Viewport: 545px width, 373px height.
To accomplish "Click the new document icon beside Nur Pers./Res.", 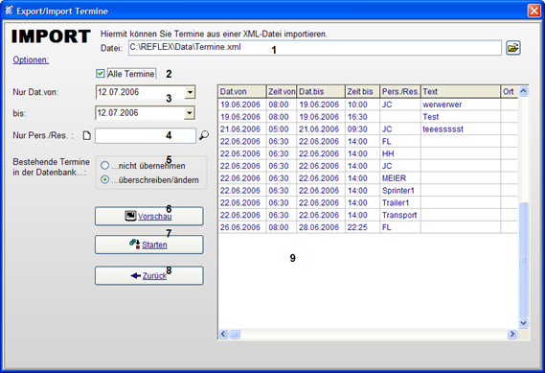I will point(87,135).
